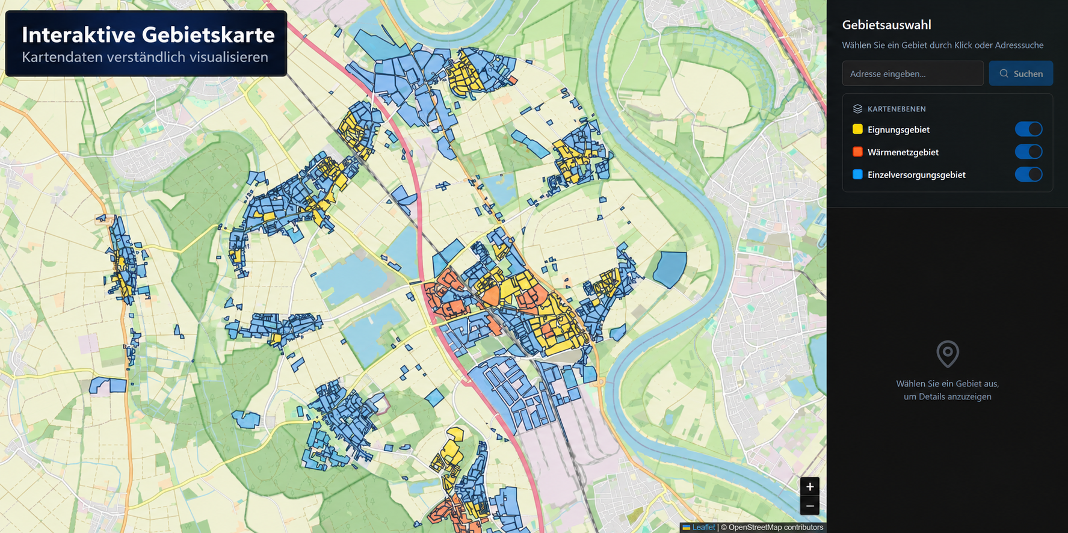The width and height of the screenshot is (1068, 533).
Task: Click the blue Einzelversorgungsgebiet color swatch
Action: pyautogui.click(x=858, y=174)
